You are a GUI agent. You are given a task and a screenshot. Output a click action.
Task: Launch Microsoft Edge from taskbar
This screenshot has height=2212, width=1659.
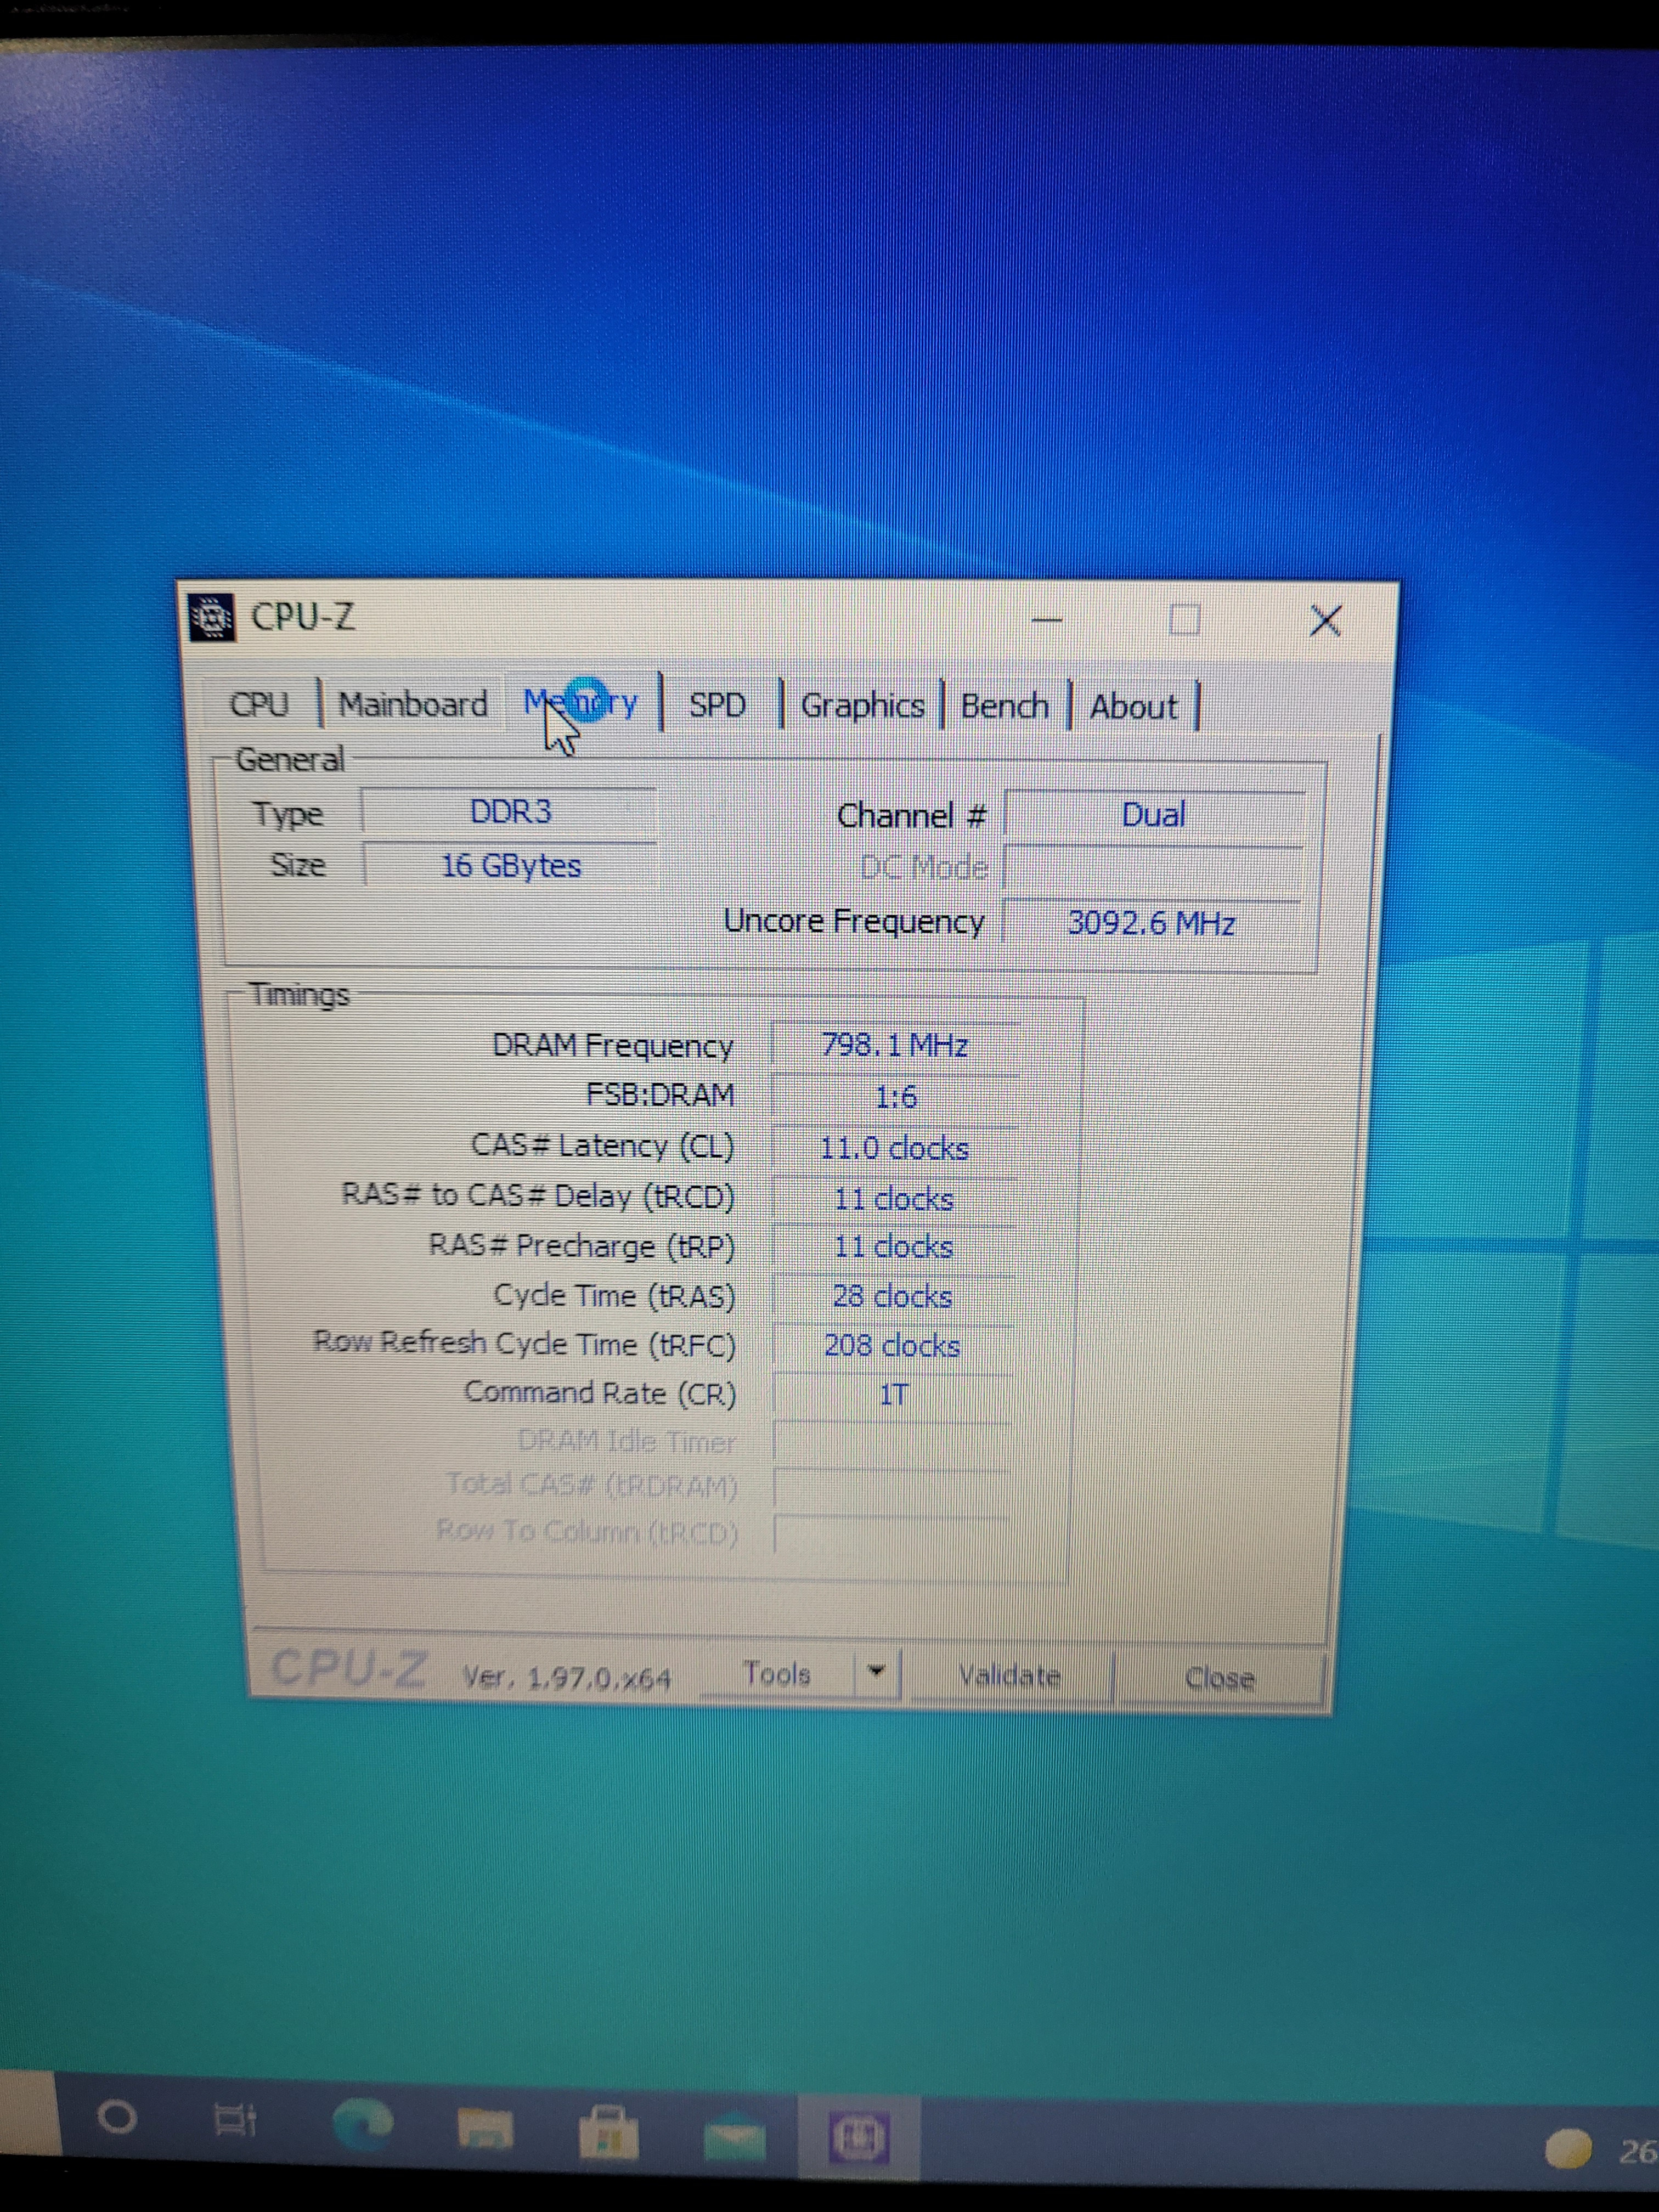point(362,2124)
